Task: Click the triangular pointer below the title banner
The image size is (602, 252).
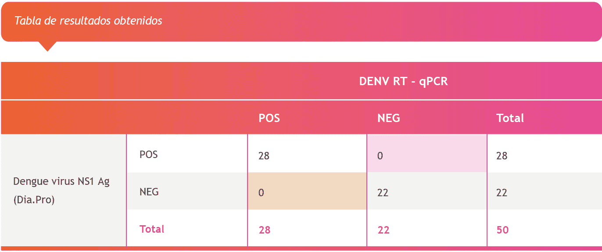Action: pyautogui.click(x=47, y=46)
